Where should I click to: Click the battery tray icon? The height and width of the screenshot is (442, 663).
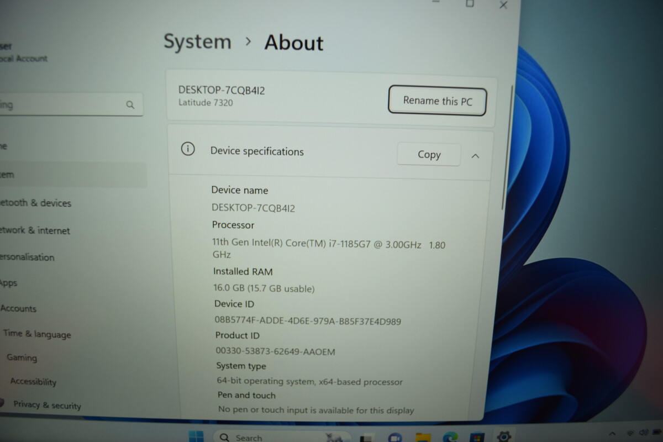(x=656, y=432)
